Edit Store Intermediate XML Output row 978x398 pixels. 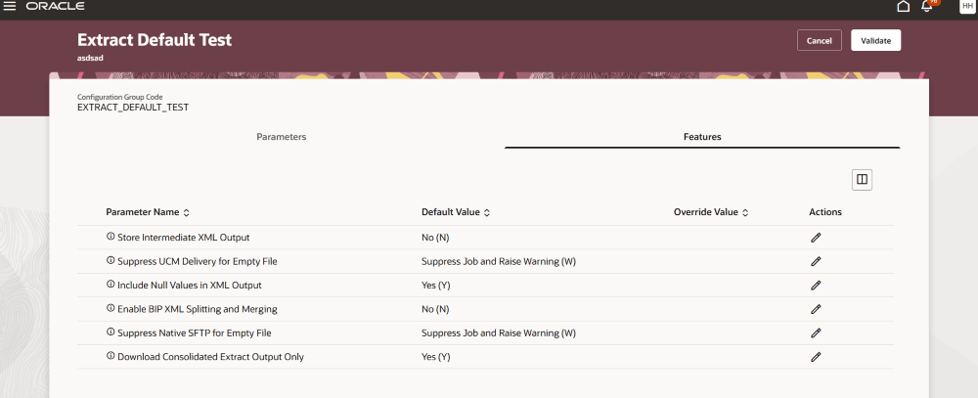pos(816,238)
